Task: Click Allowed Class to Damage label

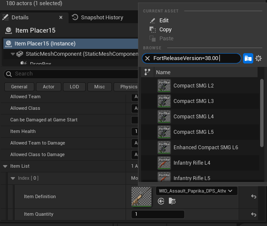Action: (x=37, y=154)
